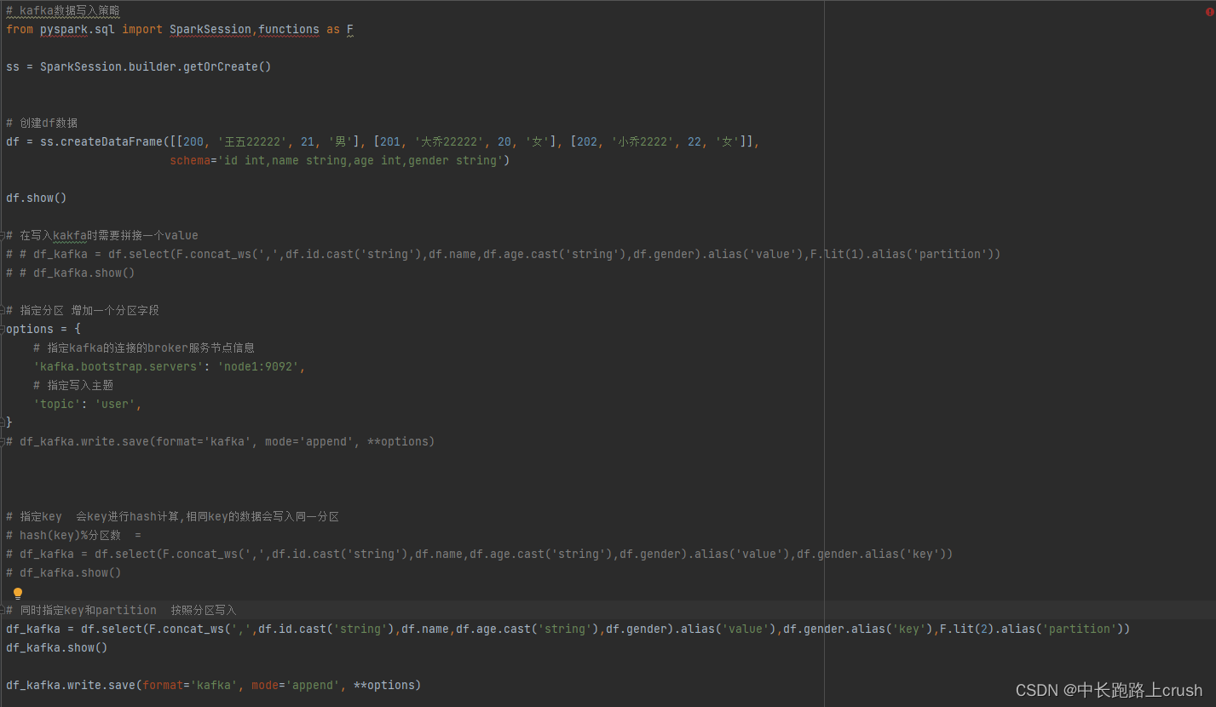The width and height of the screenshot is (1216, 707).
Task: Click the '# kafka数据写入策略' comment
Action: tap(63, 11)
